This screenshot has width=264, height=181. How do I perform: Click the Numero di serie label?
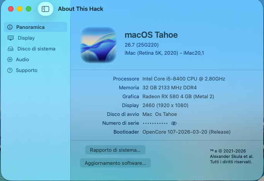click(x=120, y=123)
